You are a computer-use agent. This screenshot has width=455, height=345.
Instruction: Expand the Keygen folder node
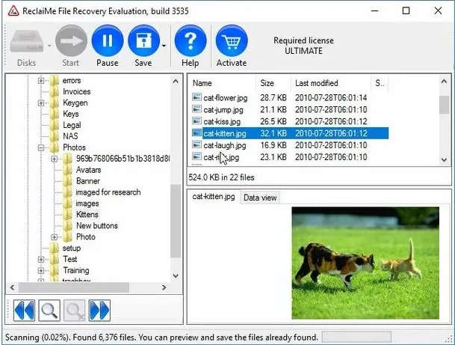point(41,103)
